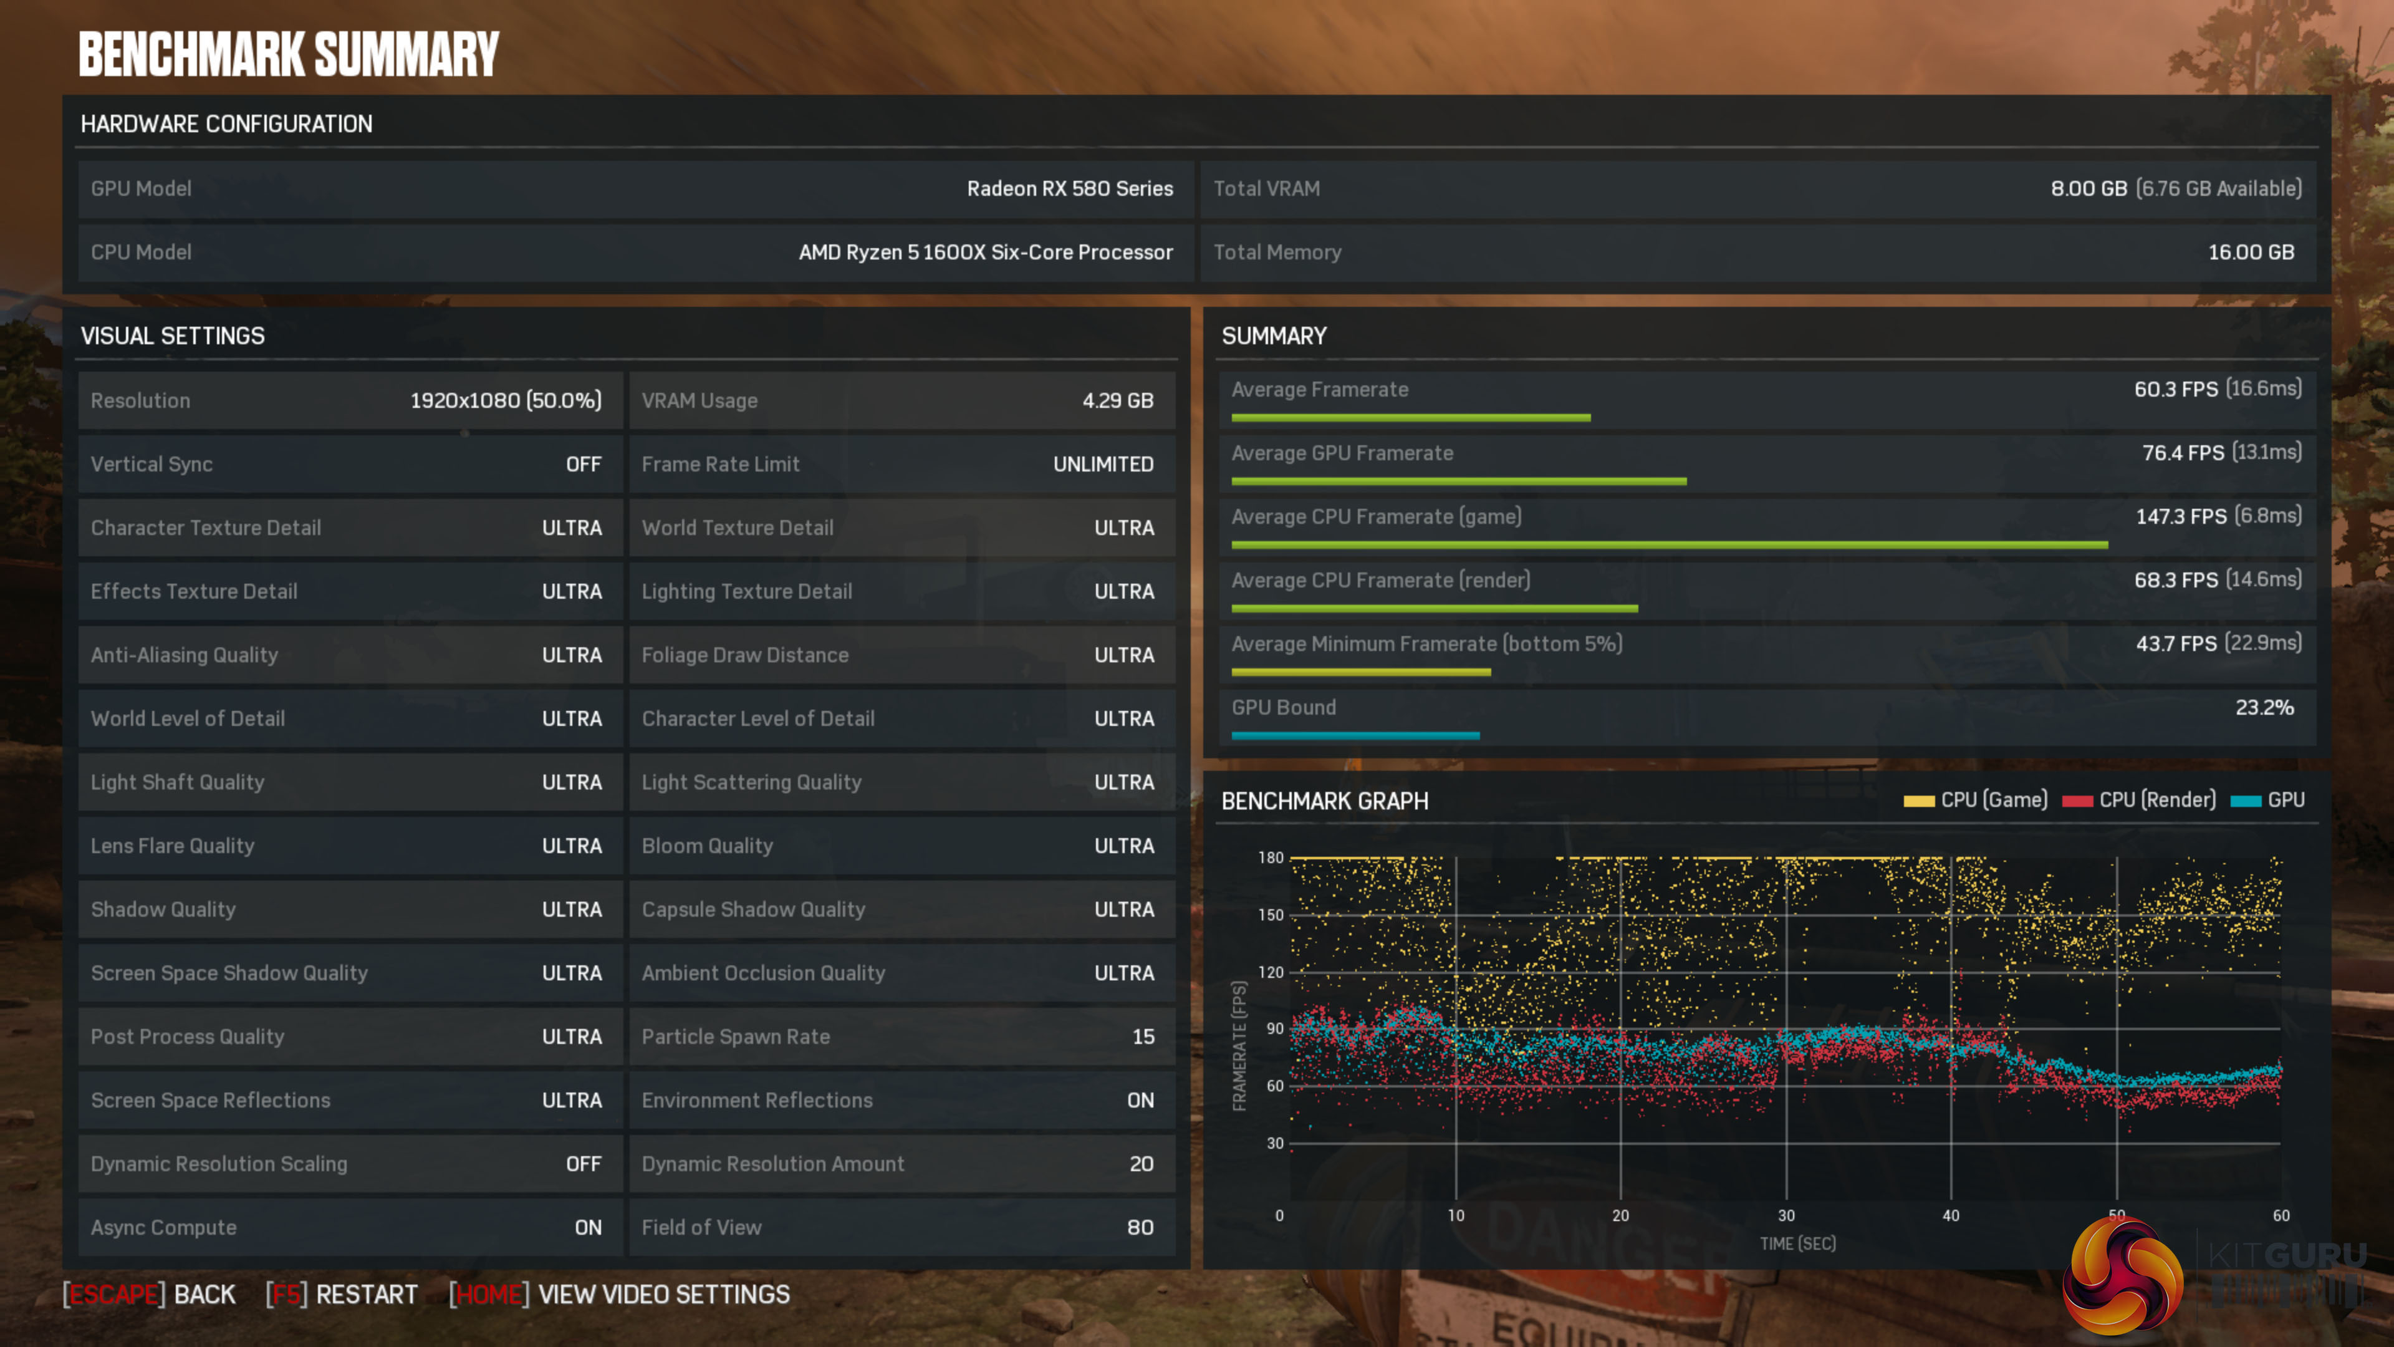Click the Visual Settings panel header

pyautogui.click(x=173, y=336)
